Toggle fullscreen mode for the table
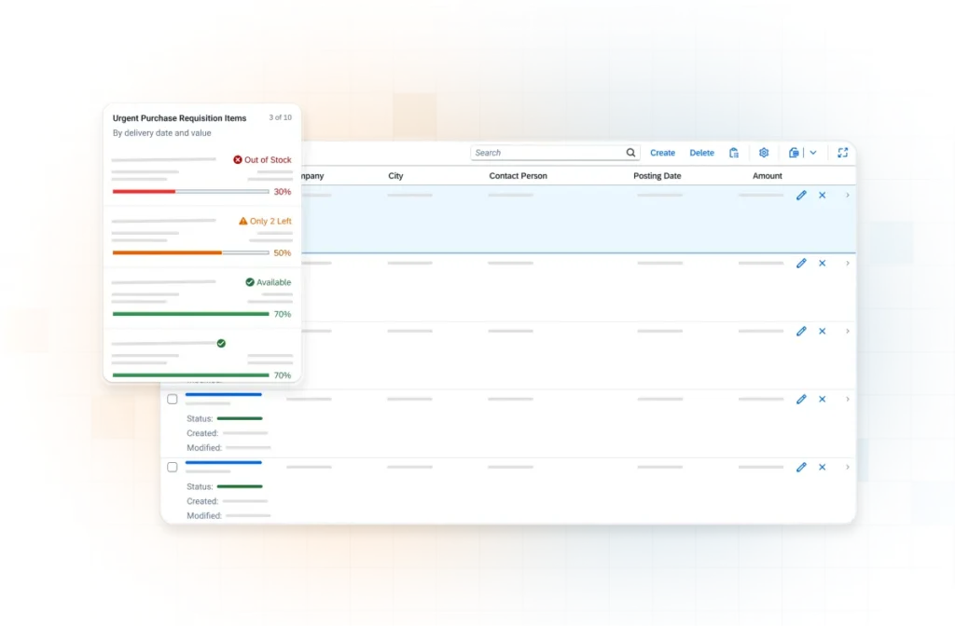The width and height of the screenshot is (955, 626). pos(842,153)
